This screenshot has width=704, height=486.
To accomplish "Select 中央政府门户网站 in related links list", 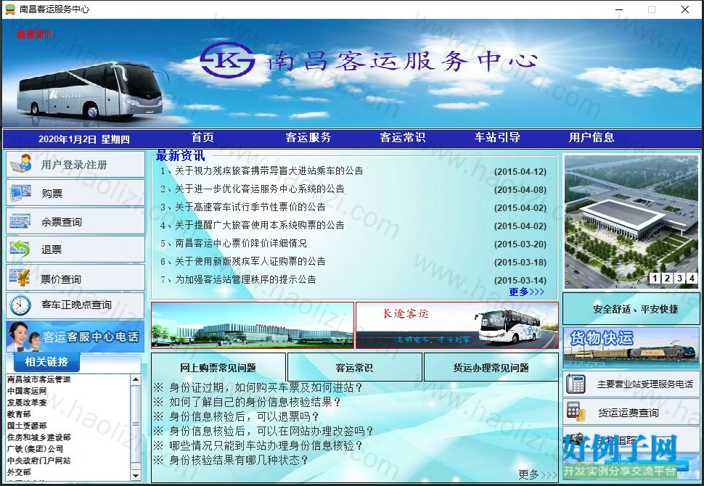I will pos(39,461).
